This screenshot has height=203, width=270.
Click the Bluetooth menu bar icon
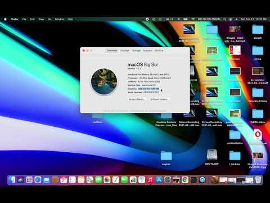pos(179,19)
